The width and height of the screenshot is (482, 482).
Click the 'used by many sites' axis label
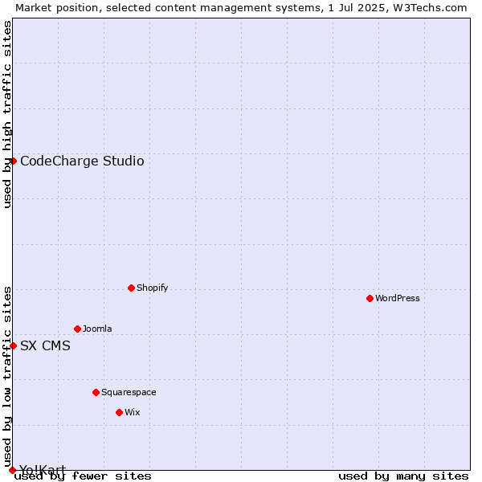pos(403,476)
